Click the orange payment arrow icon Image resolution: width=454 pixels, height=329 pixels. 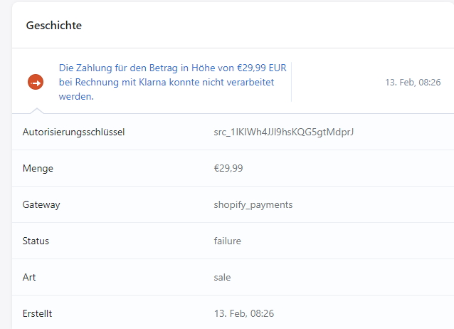(36, 82)
